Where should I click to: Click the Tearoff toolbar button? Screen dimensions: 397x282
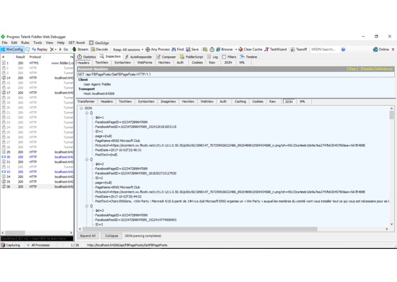pos(299,49)
